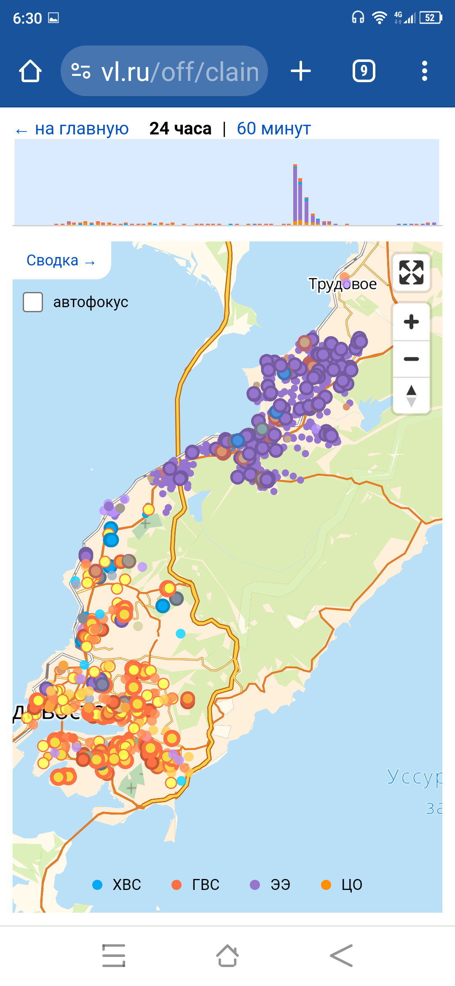
Task: Go back via 'на главную' link
Action: (72, 129)
